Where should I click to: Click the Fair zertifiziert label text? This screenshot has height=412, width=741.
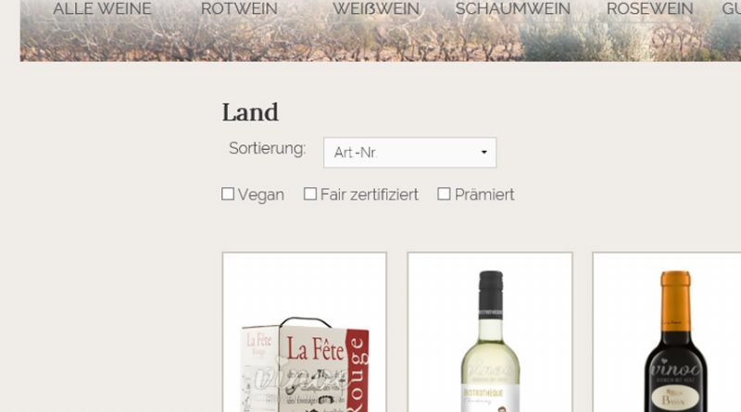point(369,194)
